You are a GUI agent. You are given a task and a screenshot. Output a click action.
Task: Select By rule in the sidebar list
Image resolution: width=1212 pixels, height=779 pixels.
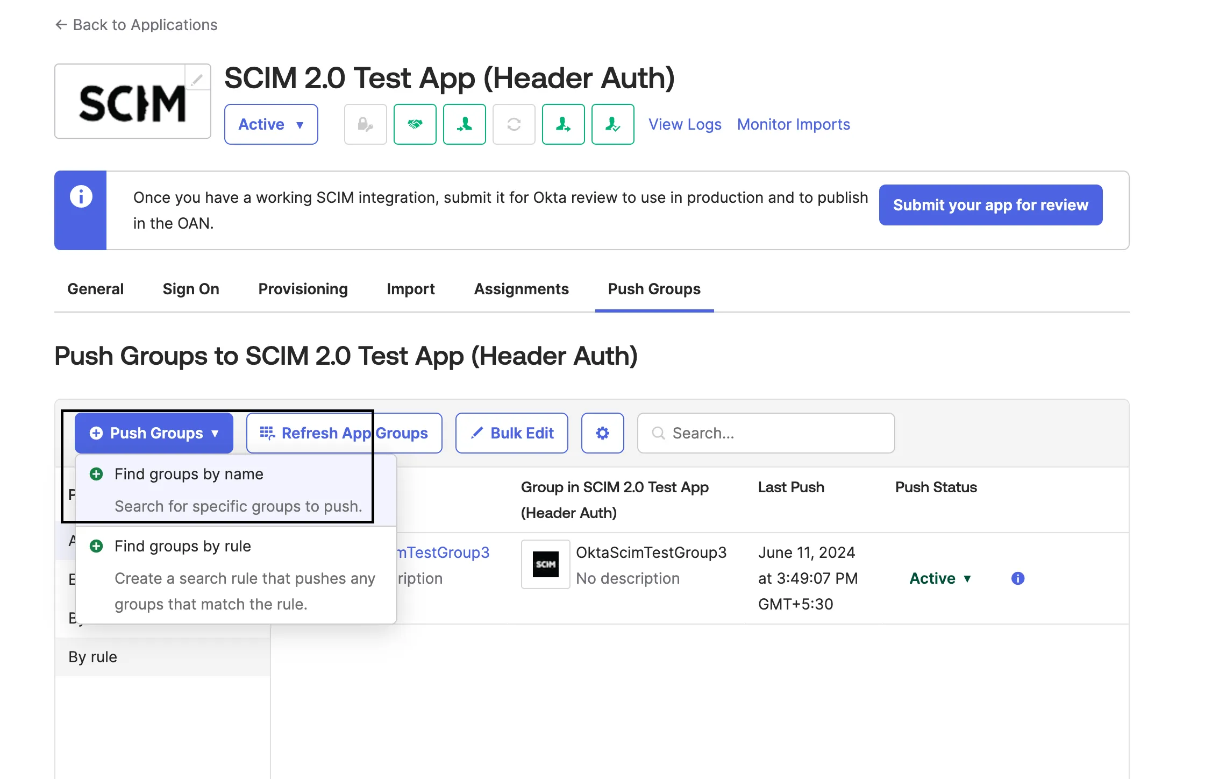pos(162,657)
